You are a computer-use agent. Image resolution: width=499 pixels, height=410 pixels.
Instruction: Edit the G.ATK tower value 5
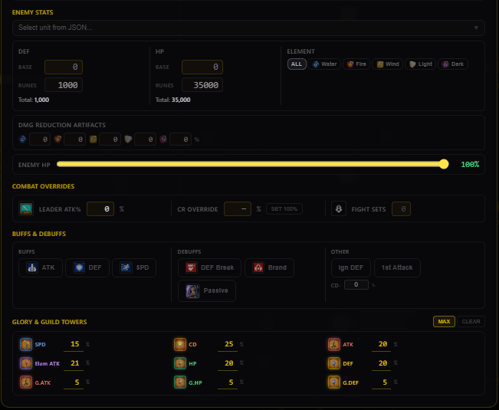74,382
